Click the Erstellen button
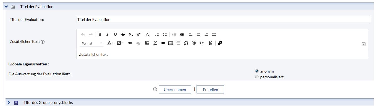 point(210,90)
